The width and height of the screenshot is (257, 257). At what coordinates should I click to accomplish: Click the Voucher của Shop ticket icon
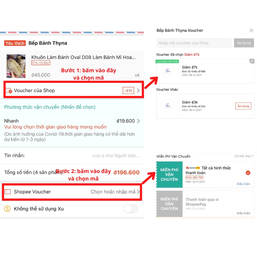click(9, 91)
